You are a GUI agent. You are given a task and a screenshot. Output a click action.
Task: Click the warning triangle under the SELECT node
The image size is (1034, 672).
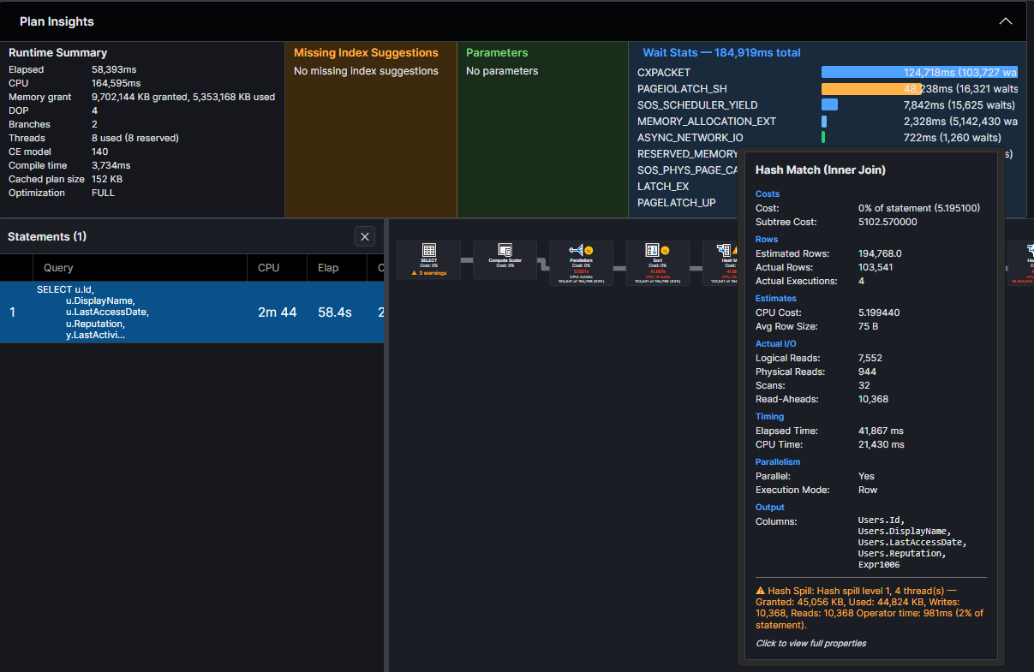[x=416, y=272]
